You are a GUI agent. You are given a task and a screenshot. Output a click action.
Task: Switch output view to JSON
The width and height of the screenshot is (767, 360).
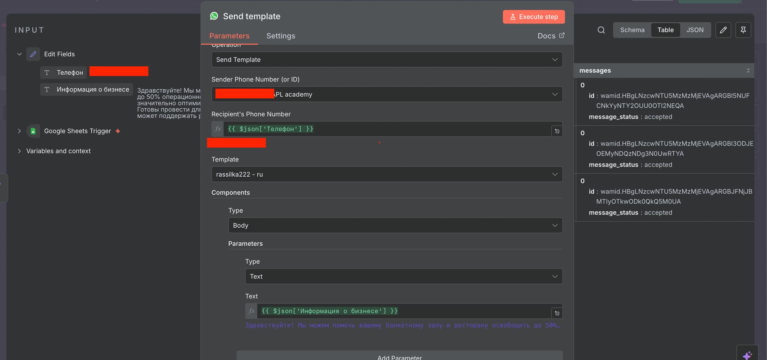point(695,30)
